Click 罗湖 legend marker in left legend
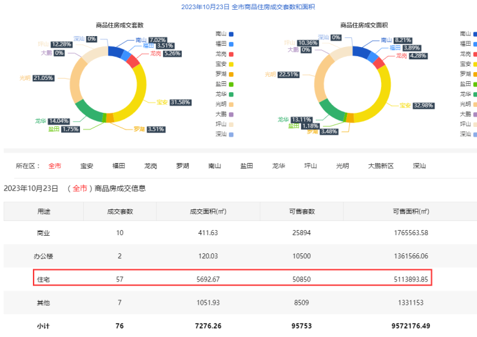 [x=231, y=73]
